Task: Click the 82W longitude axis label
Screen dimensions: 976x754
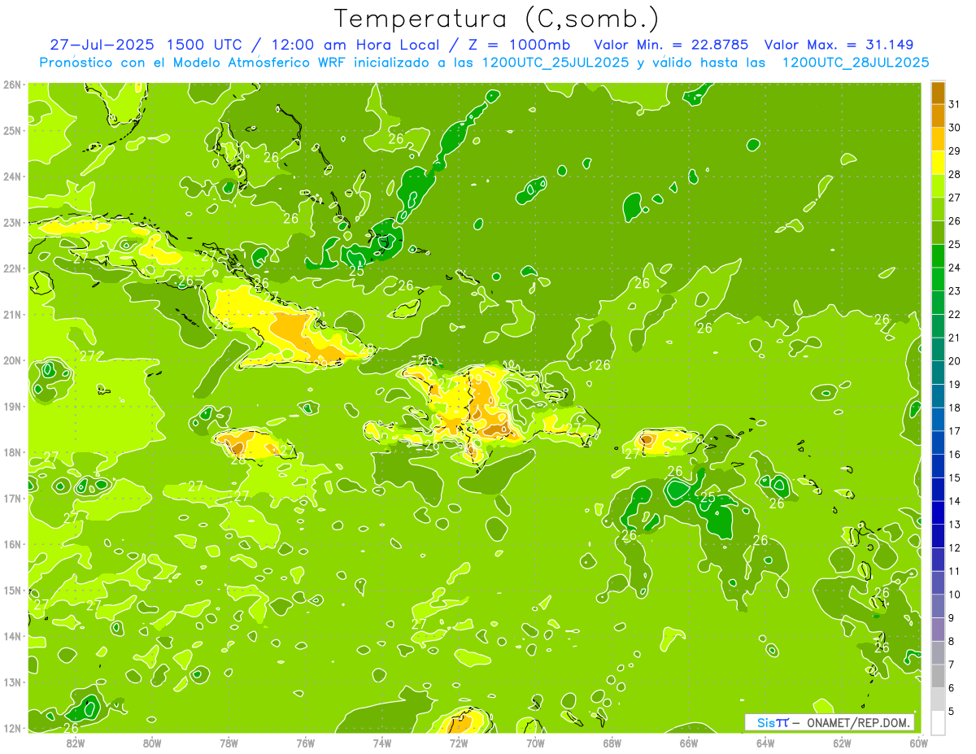Action: pyautogui.click(x=75, y=743)
